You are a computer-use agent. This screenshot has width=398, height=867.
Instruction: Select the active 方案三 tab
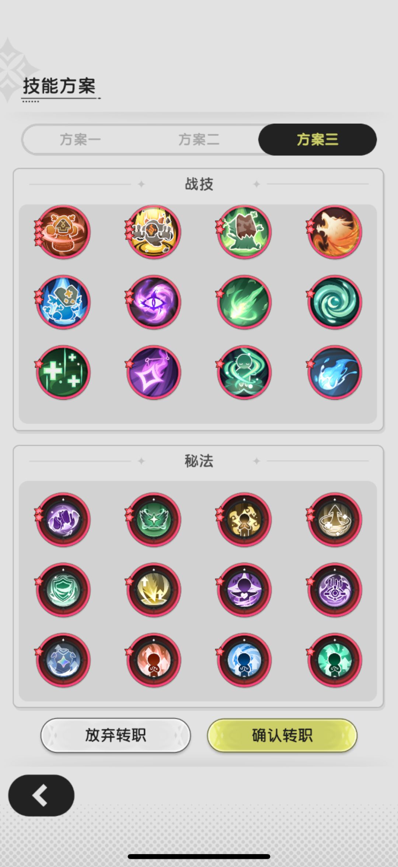(317, 140)
